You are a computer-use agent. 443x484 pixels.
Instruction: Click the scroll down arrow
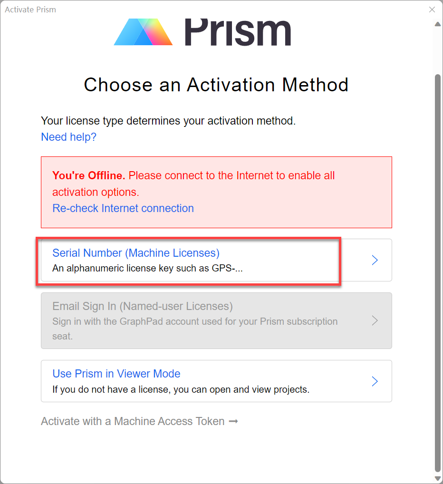click(x=438, y=478)
